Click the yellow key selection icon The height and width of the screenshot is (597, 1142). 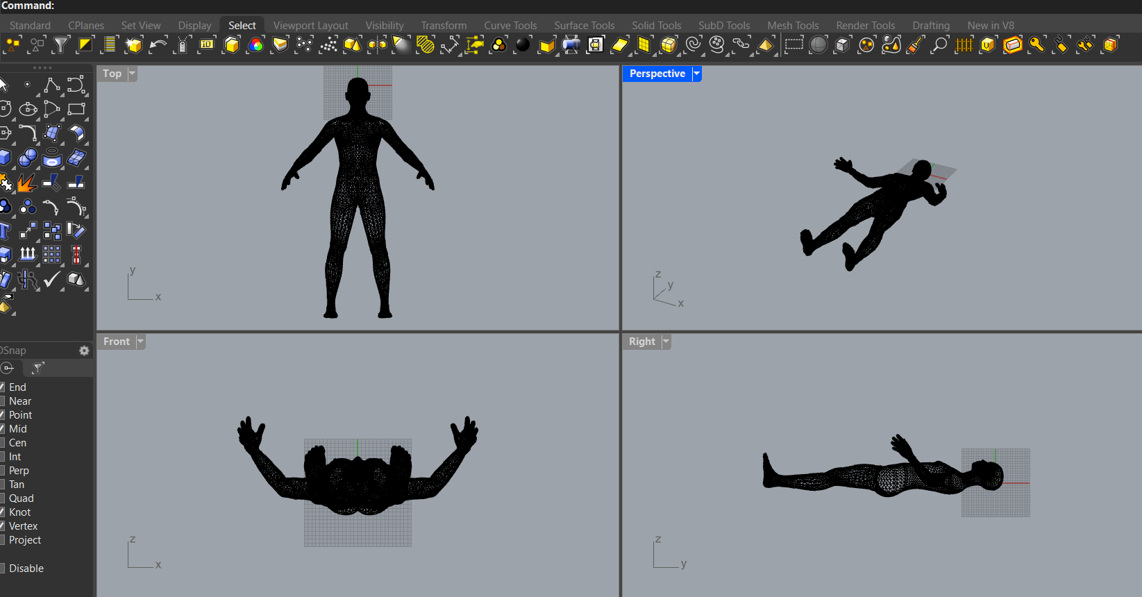[x=1036, y=45]
